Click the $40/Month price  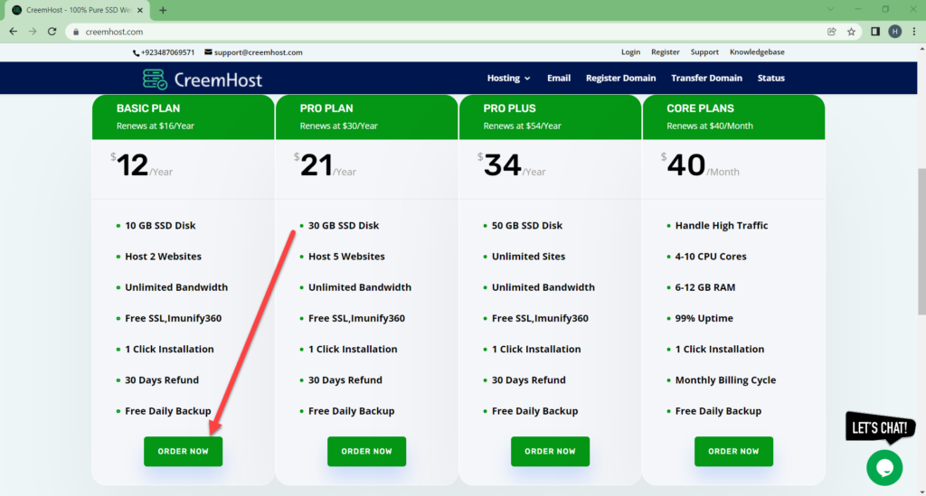[x=700, y=165]
